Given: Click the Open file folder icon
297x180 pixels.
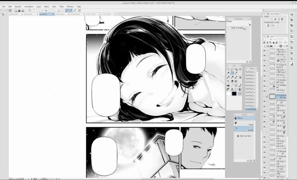Looking at the screenshot, I should (x=19, y=10).
